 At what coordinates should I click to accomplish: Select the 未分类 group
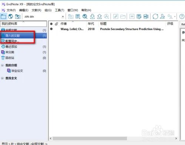point(23,52)
